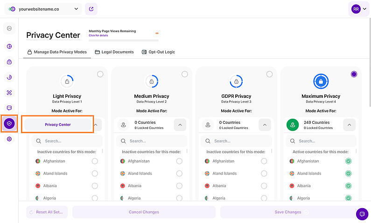Open the chat bubble sidebar icon

[9, 108]
